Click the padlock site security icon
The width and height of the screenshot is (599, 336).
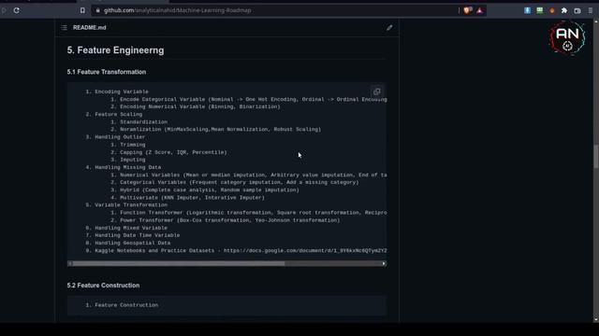point(97,10)
